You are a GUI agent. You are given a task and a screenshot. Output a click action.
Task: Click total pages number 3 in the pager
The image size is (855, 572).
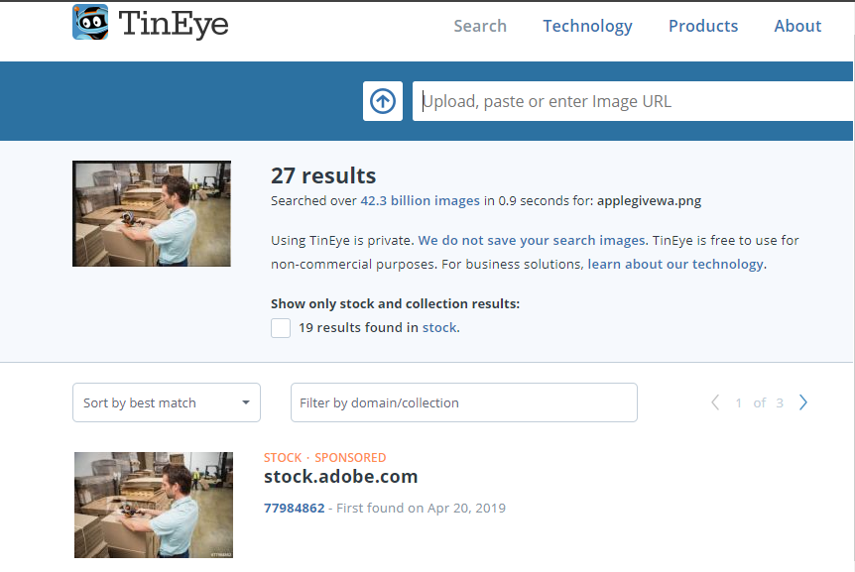click(780, 403)
